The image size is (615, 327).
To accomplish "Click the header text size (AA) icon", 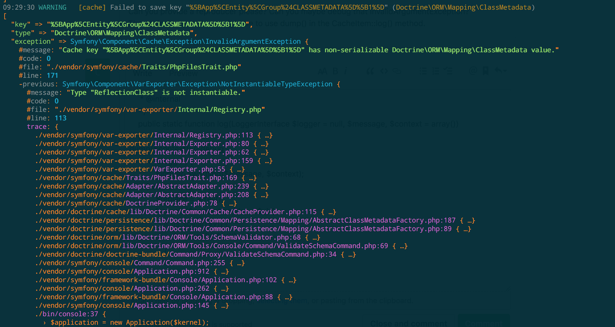I will pyautogui.click(x=323, y=71).
